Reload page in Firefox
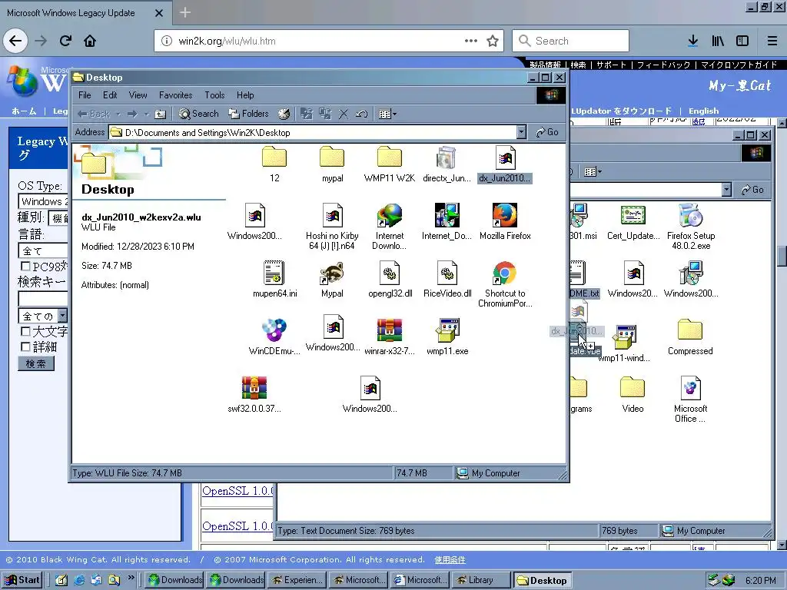Image resolution: width=787 pixels, height=590 pixels. (65, 41)
